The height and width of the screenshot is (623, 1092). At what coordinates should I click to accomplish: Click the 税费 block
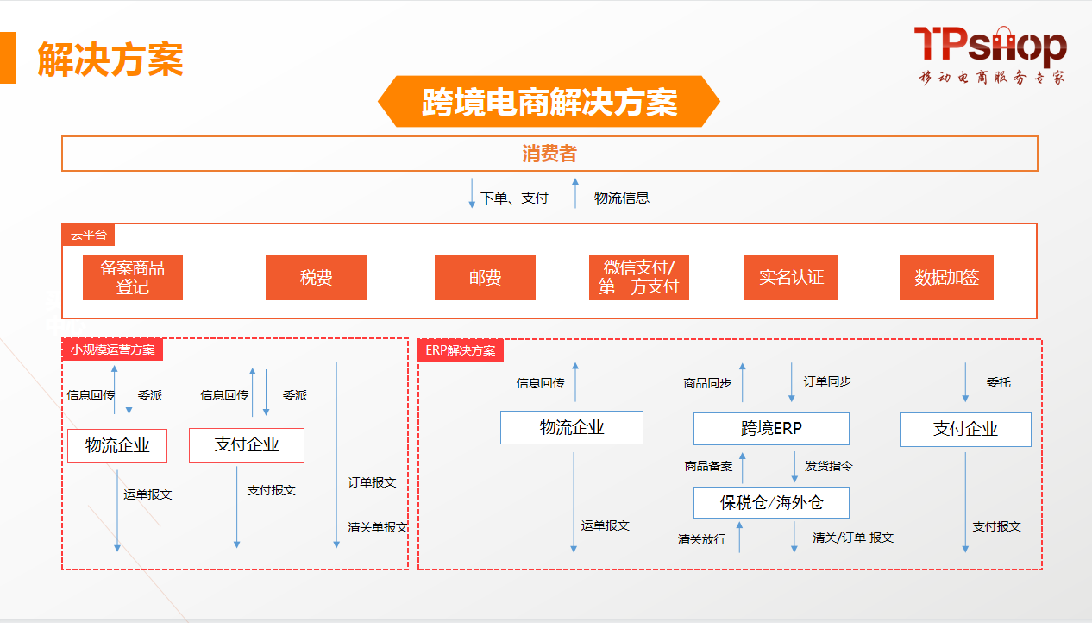pos(316,278)
